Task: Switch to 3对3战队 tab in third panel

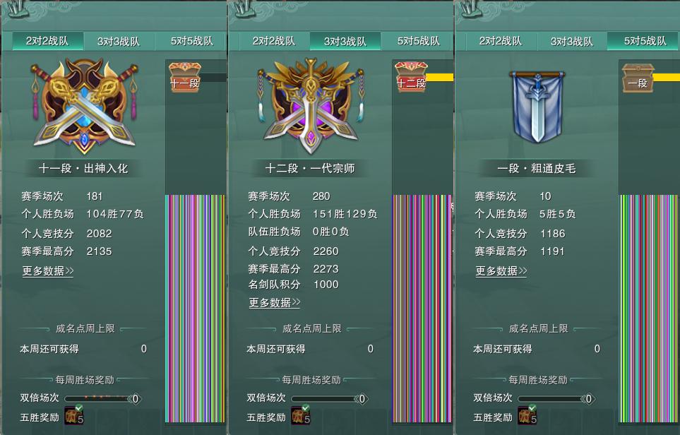Action: [571, 42]
